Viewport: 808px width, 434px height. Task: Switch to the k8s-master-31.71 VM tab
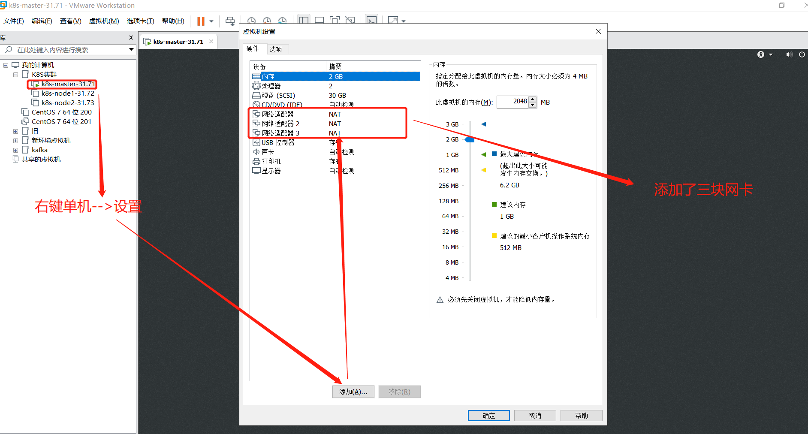coord(178,42)
